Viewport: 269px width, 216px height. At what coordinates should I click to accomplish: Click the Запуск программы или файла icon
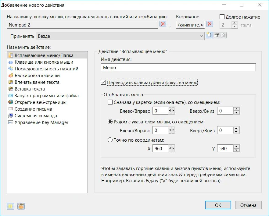(x=11, y=95)
